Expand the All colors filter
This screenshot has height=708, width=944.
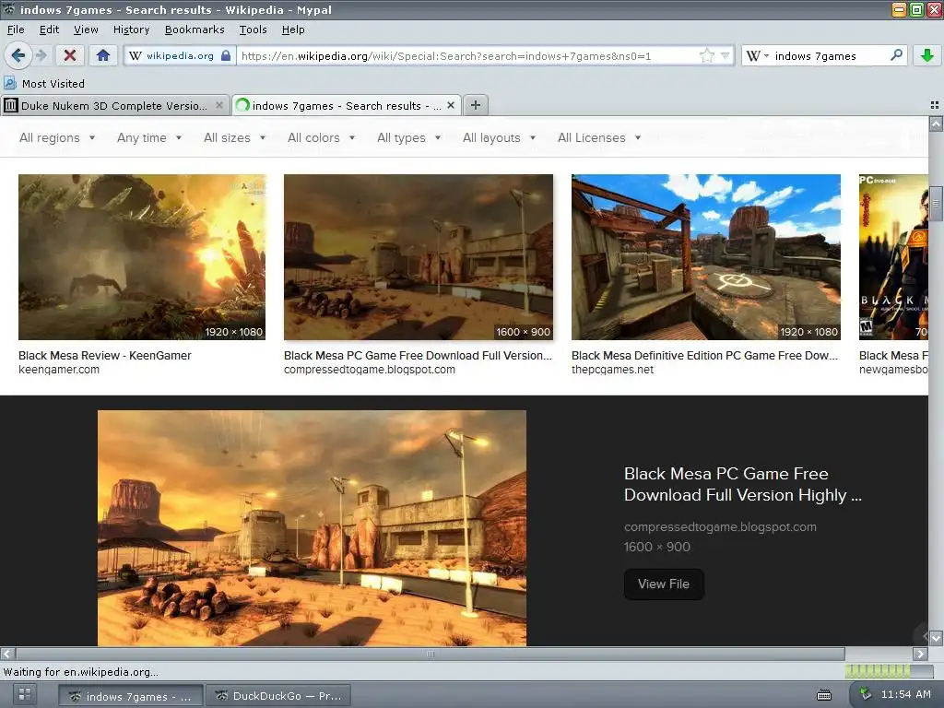pos(322,138)
